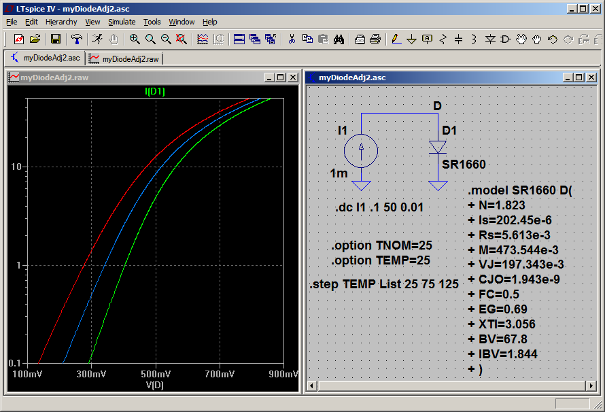The height and width of the screenshot is (412, 605).
Task: Select the Drag closed-hand tool
Action: pyautogui.click(x=537, y=39)
